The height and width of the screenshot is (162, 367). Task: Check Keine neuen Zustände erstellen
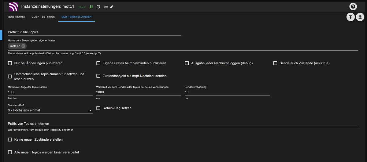point(10,139)
